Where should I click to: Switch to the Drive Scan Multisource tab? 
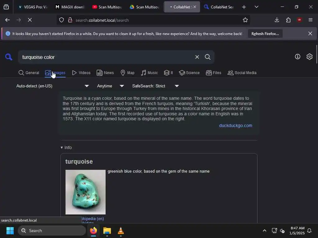[144, 7]
